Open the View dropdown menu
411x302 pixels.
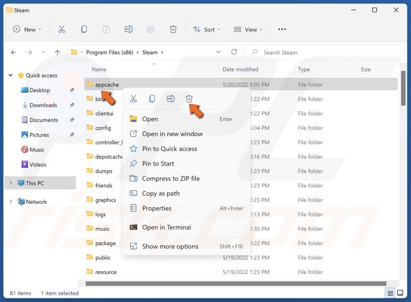[248, 29]
